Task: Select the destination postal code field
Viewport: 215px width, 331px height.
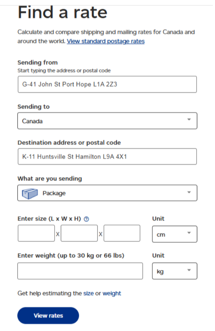Action: 107,156
